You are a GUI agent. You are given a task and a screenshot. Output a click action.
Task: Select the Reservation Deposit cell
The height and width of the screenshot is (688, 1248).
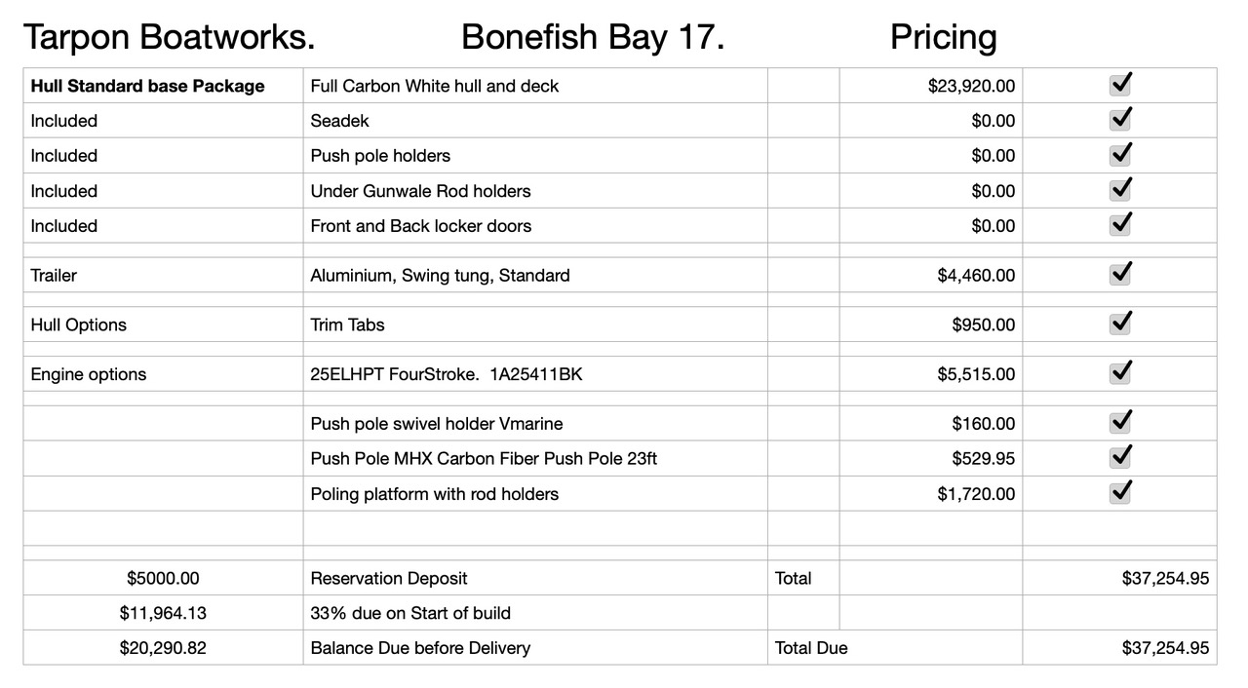point(535,578)
